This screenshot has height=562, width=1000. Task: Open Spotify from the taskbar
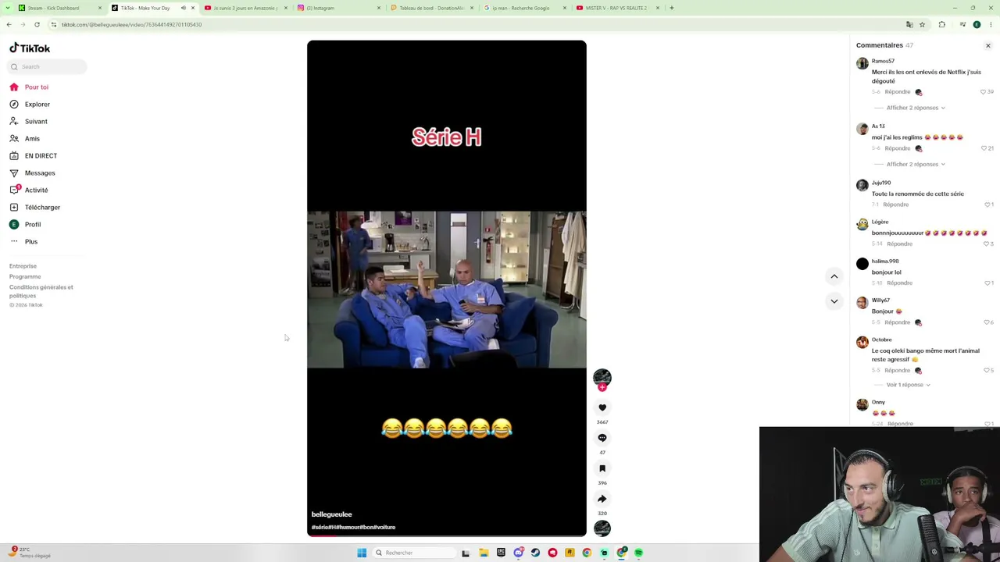tap(638, 553)
